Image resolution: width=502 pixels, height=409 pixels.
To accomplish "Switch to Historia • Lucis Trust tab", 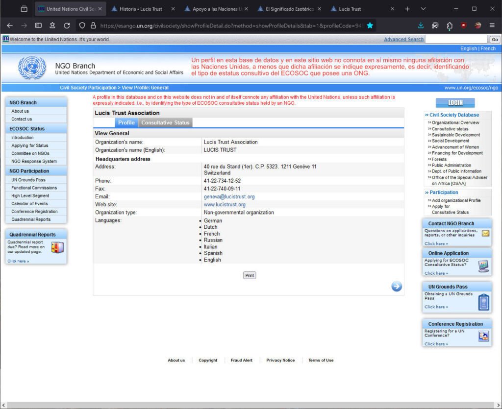I will coord(140,9).
